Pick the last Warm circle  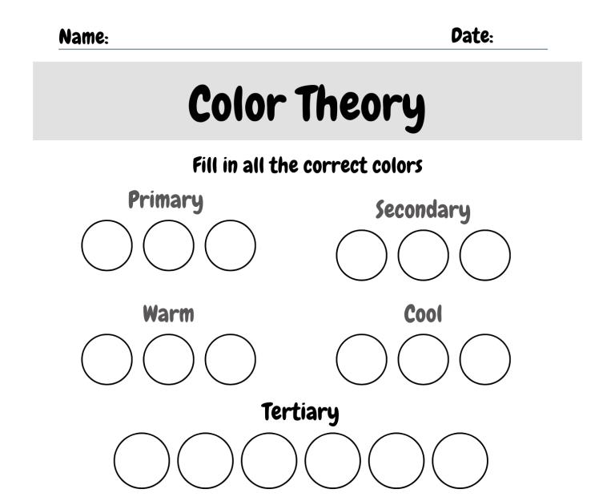click(231, 359)
